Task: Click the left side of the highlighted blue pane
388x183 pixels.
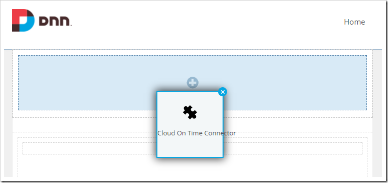Action: tap(87, 82)
